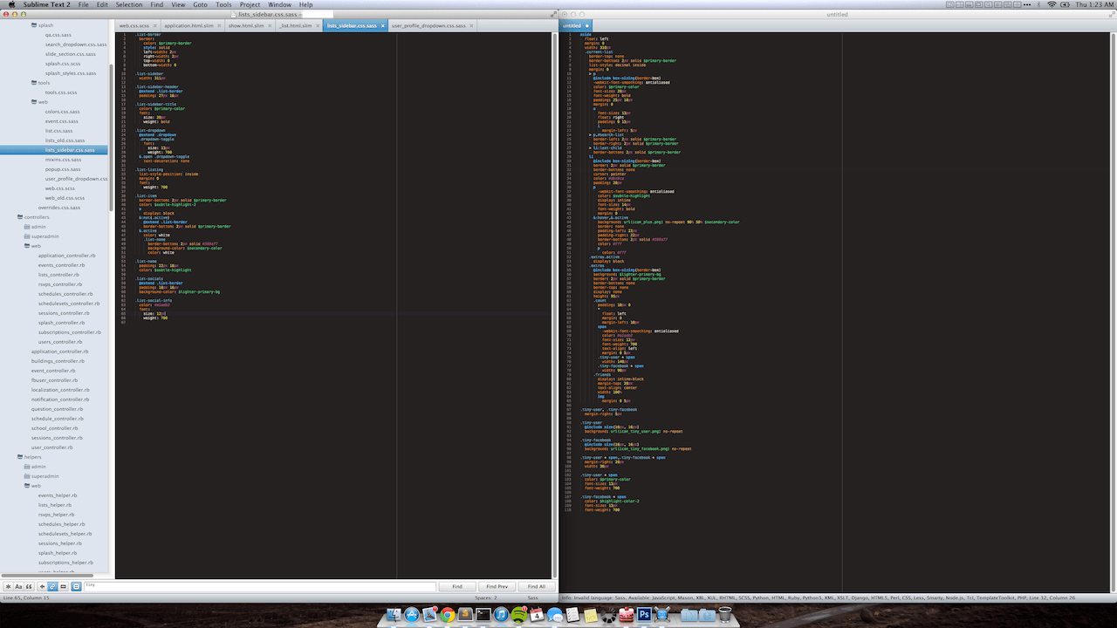Open the cake icon app in dock

tap(627, 615)
